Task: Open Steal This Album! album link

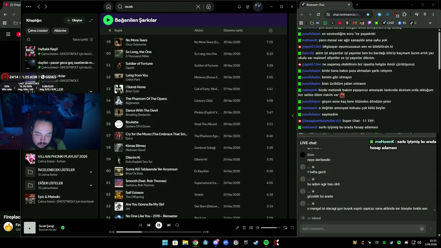Action: [205, 124]
